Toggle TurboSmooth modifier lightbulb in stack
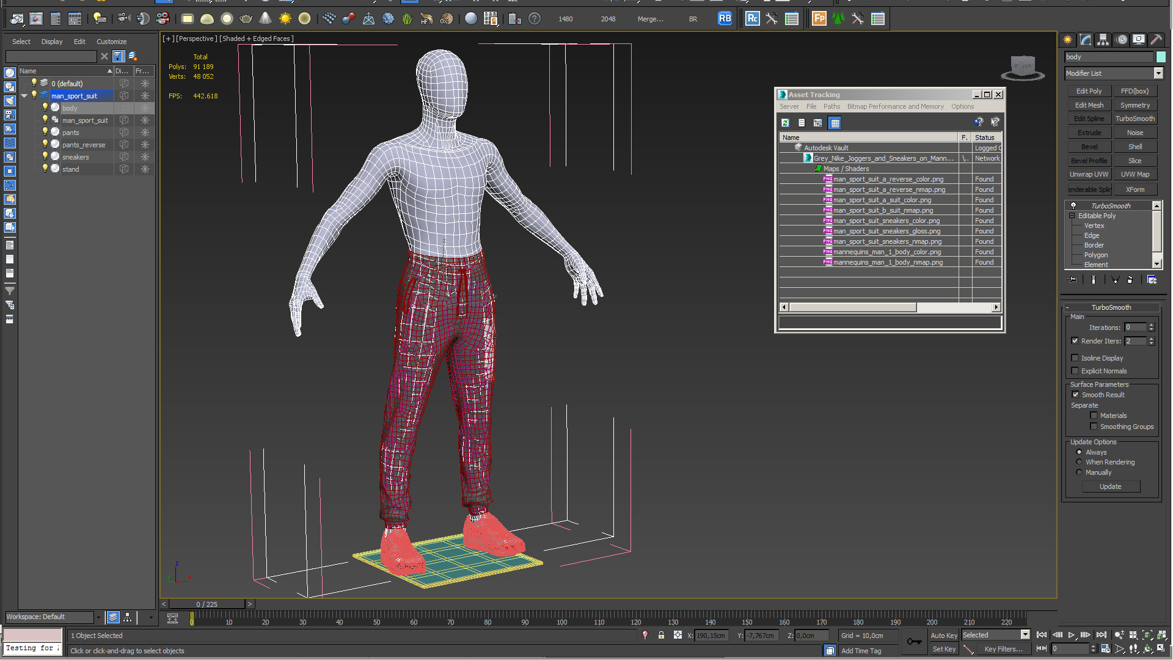The height and width of the screenshot is (660, 1173). 1073,206
